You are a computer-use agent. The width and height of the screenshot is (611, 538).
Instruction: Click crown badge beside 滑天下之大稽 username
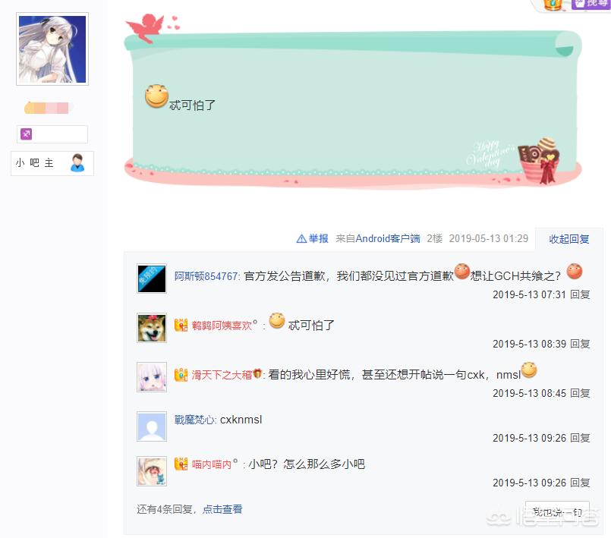(x=181, y=375)
